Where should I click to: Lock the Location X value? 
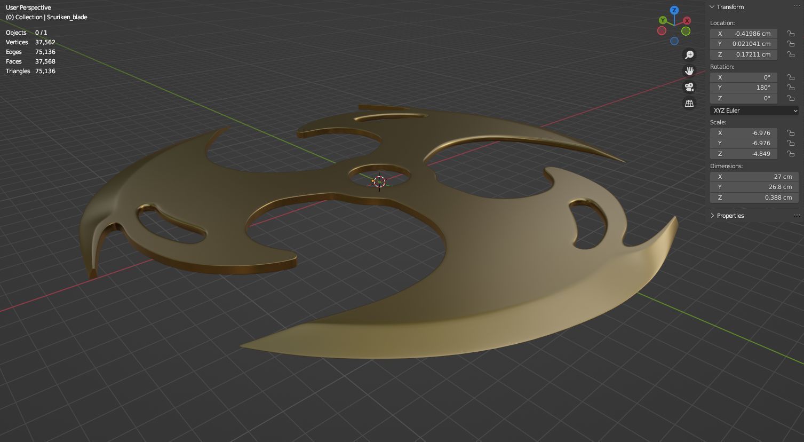[791, 33]
